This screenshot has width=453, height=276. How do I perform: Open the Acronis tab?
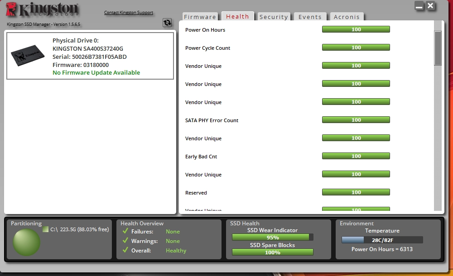(347, 17)
